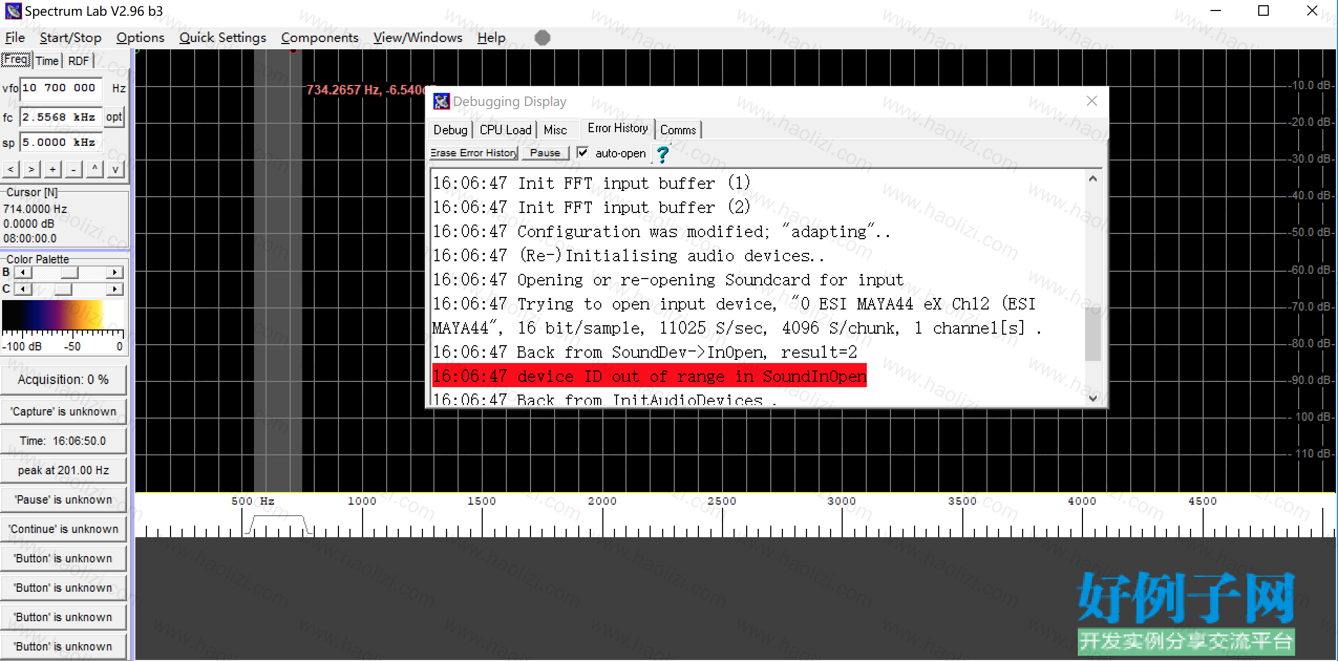The width and height of the screenshot is (1338, 661).
Task: Click the blue question mark help icon
Action: 663,154
